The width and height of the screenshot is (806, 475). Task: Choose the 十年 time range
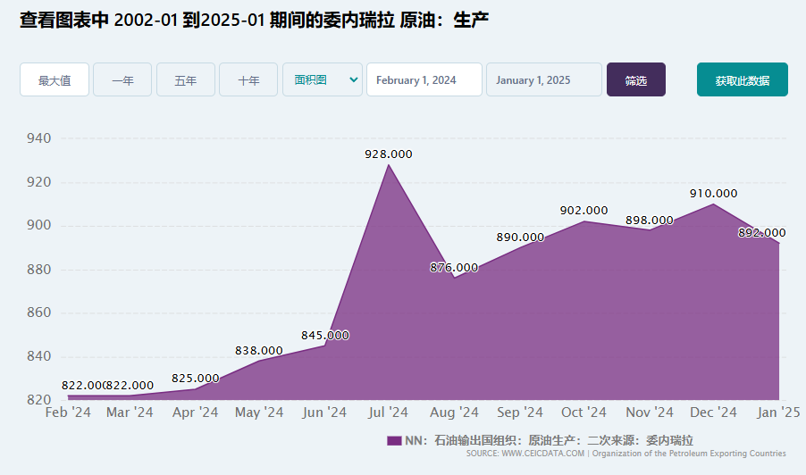(x=248, y=79)
